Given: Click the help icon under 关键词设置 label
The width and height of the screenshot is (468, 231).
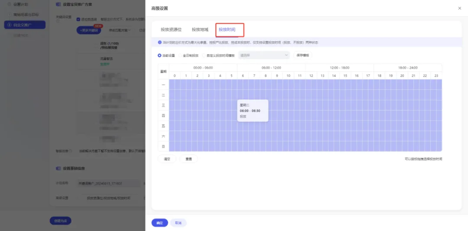Looking at the screenshot, I should tap(58, 21).
